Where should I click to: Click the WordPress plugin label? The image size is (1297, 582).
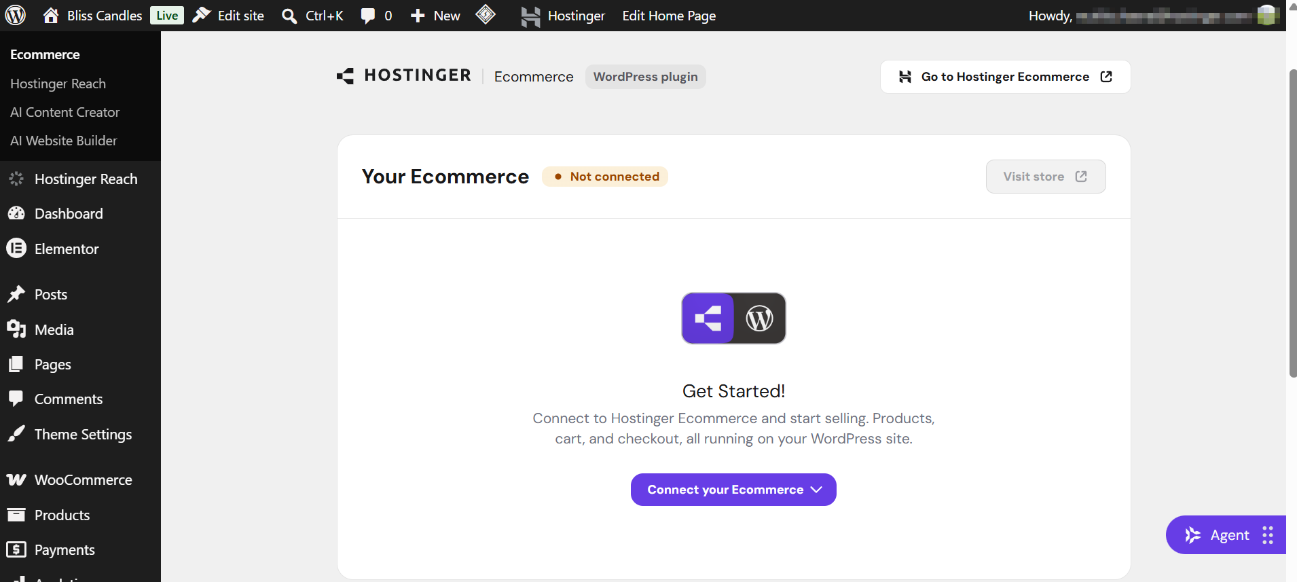646,77
